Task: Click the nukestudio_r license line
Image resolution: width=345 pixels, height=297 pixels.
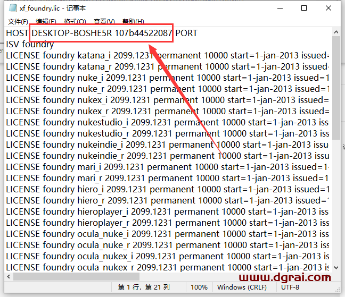Action: click(x=168, y=134)
